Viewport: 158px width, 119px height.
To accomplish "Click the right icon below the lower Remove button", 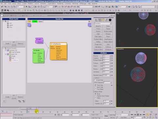I will click(x=23, y=101).
